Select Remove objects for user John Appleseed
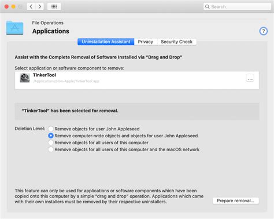Screen dimensions: 274x219 pos(51,129)
